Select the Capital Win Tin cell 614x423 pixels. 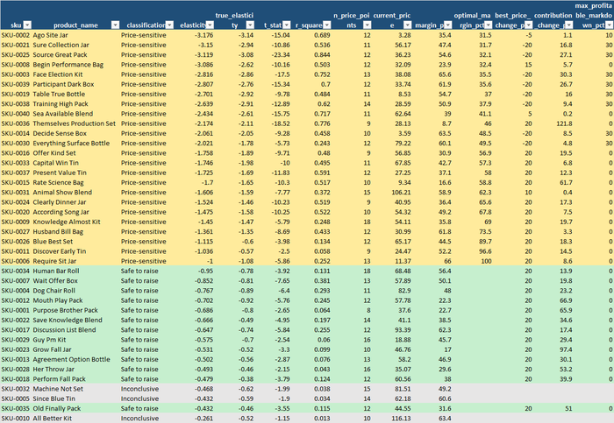click(75, 163)
